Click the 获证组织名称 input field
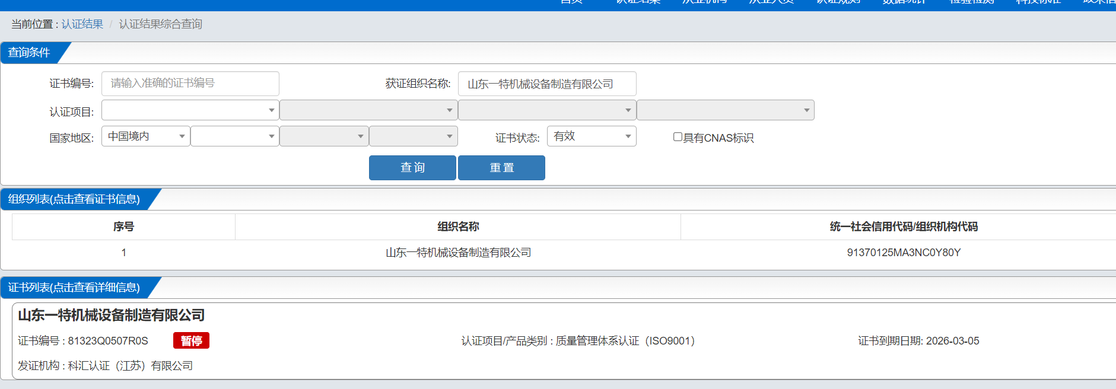The image size is (1116, 389). pyautogui.click(x=547, y=84)
